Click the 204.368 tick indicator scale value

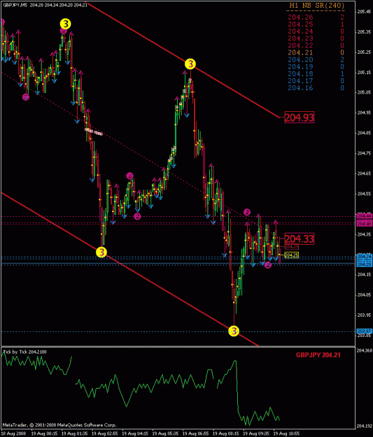pyautogui.click(x=365, y=351)
